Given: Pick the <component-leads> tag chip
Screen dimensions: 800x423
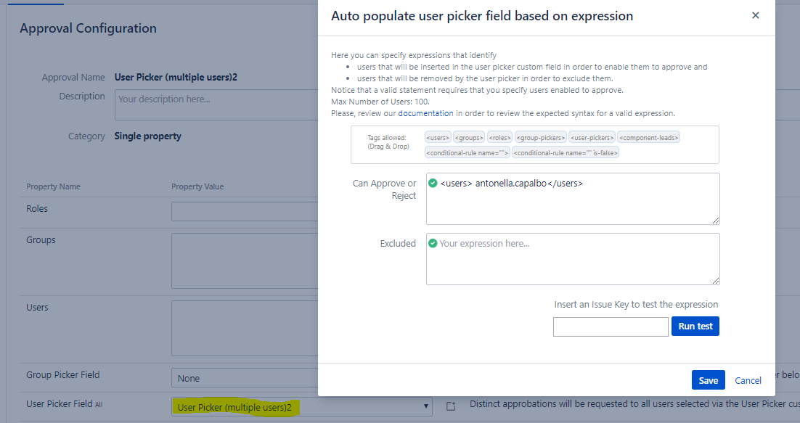Looking at the screenshot, I should 648,137.
